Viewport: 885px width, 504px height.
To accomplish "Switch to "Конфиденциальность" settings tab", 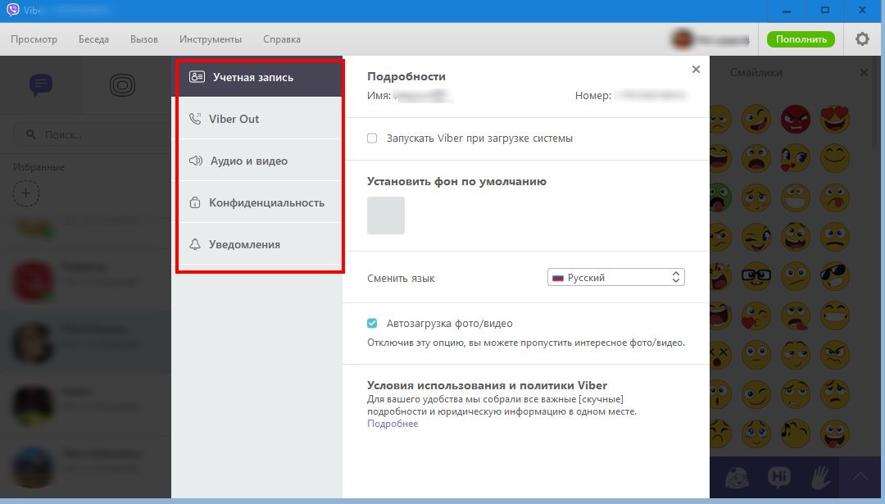I will pos(266,202).
